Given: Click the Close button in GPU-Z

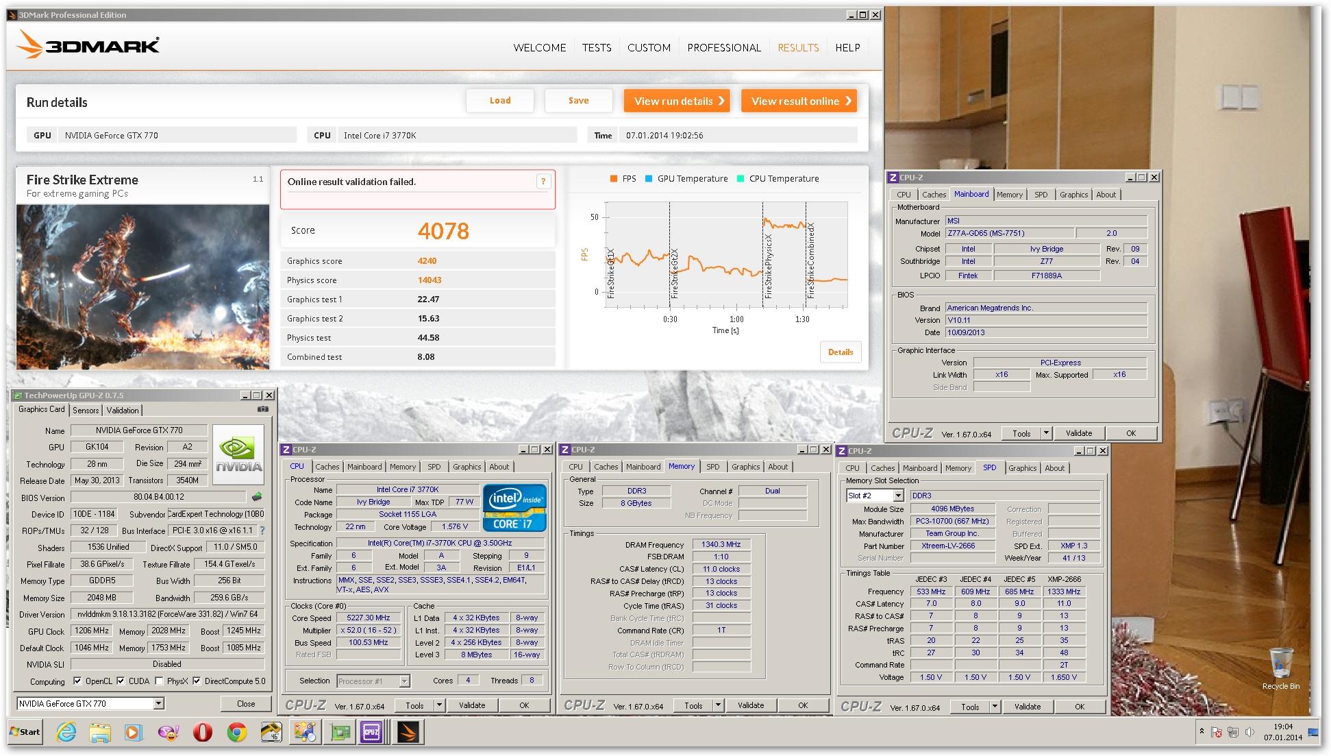Looking at the screenshot, I should 246,703.
